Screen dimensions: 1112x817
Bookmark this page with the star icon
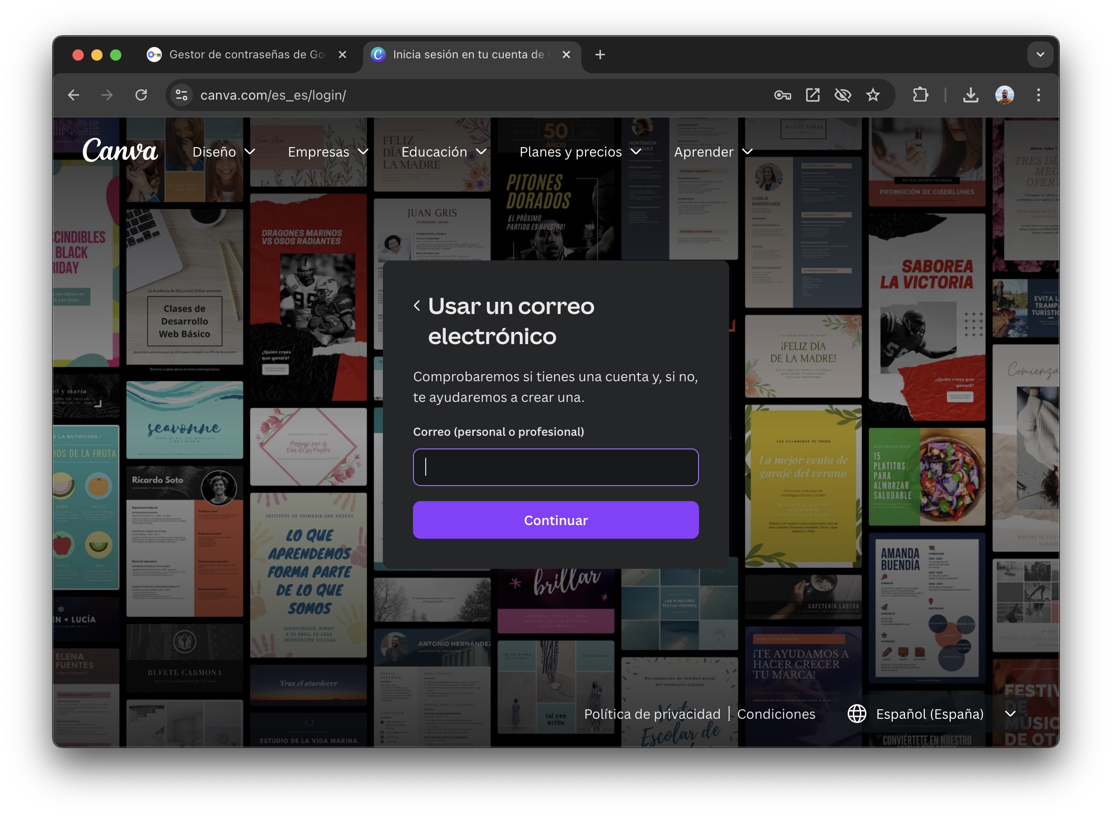point(873,95)
